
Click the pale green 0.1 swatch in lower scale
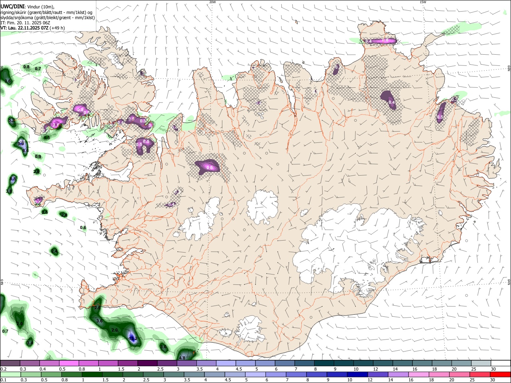(x=11, y=374)
